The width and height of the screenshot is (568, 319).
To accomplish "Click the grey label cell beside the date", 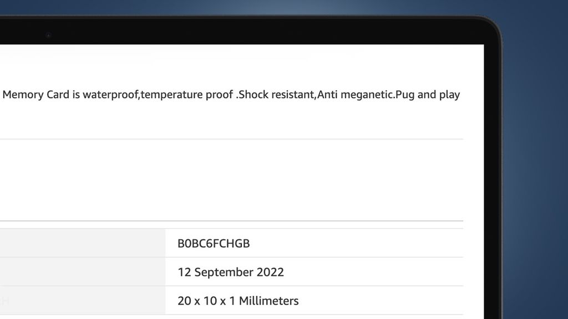I will pos(82,272).
